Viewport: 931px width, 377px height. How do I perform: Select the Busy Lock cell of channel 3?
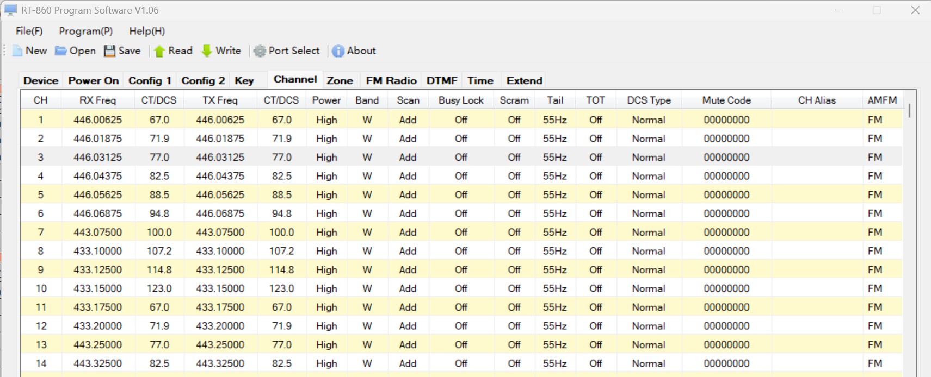pyautogui.click(x=461, y=158)
